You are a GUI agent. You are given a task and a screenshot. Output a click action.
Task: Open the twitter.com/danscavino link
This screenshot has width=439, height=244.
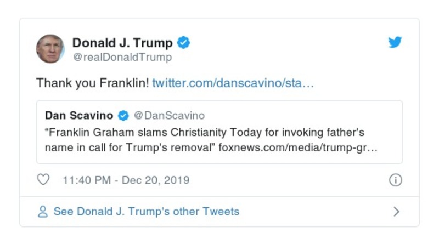click(233, 83)
